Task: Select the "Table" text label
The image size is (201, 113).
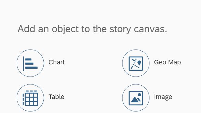Action: pos(56,97)
